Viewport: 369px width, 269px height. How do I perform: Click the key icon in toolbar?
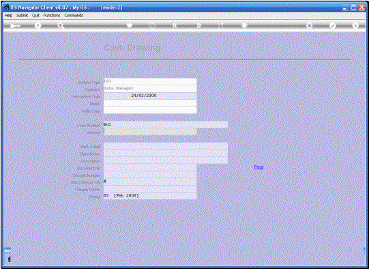(x=15, y=26)
